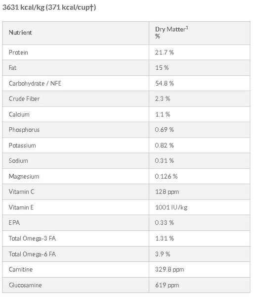The image size is (254, 297).
Task: Click the Magnesium row label
Action: (24, 177)
